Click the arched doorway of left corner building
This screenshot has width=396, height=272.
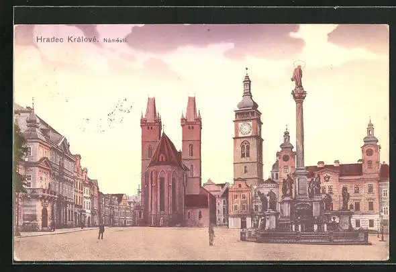[45, 218]
